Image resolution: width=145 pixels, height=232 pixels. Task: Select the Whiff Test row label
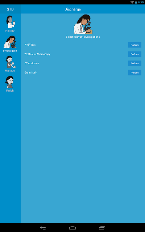point(30,45)
